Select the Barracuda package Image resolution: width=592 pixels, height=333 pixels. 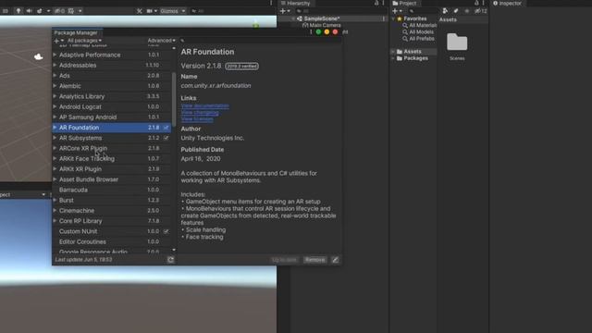112,190
